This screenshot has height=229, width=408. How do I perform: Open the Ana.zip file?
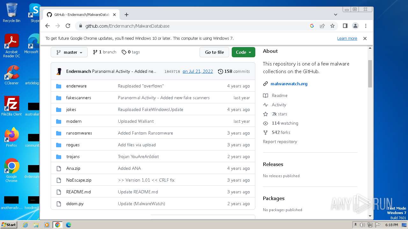pos(73,168)
